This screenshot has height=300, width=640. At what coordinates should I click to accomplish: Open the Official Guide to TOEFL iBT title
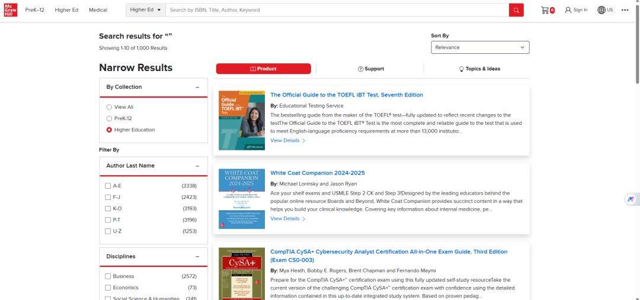tap(347, 95)
